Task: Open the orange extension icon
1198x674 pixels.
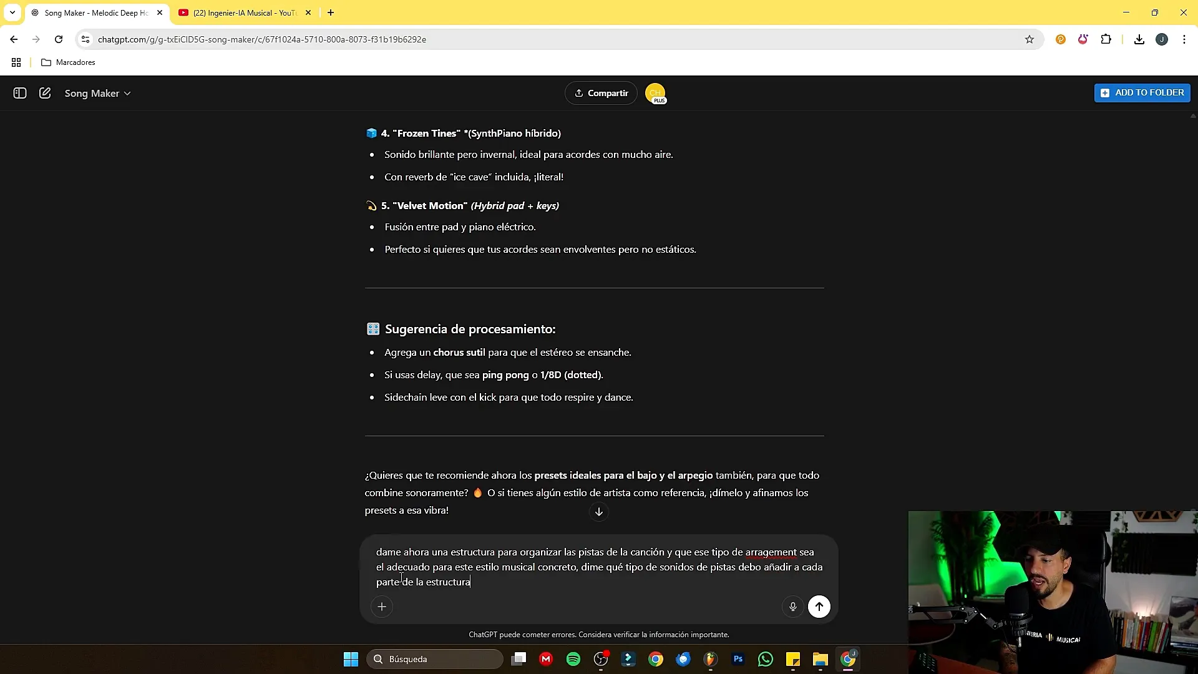Action: (1060, 39)
